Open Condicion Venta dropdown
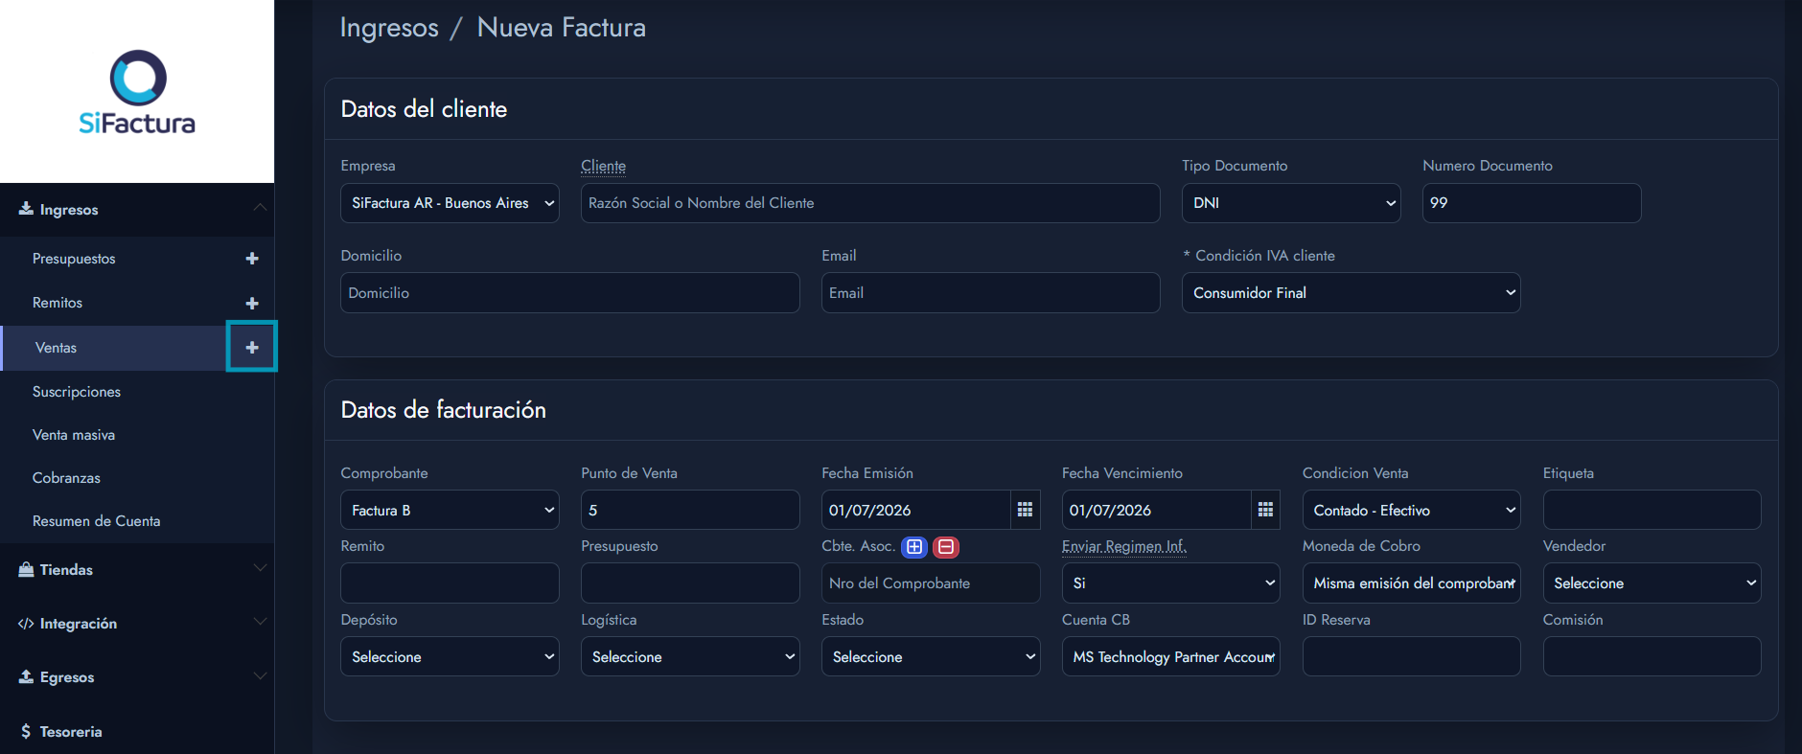The image size is (1802, 754). click(1411, 510)
